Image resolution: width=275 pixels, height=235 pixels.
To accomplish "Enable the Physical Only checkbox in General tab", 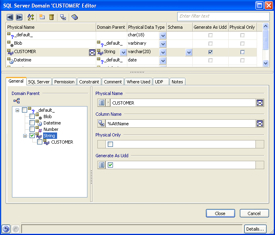I will pos(111,144).
